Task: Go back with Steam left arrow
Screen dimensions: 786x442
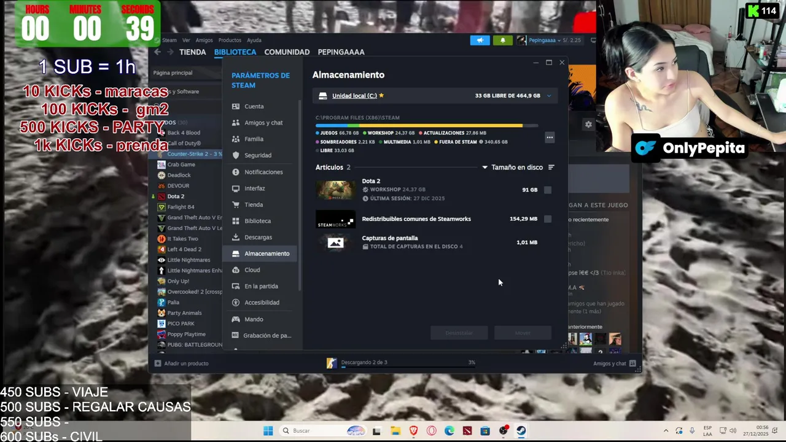Action: click(x=158, y=52)
